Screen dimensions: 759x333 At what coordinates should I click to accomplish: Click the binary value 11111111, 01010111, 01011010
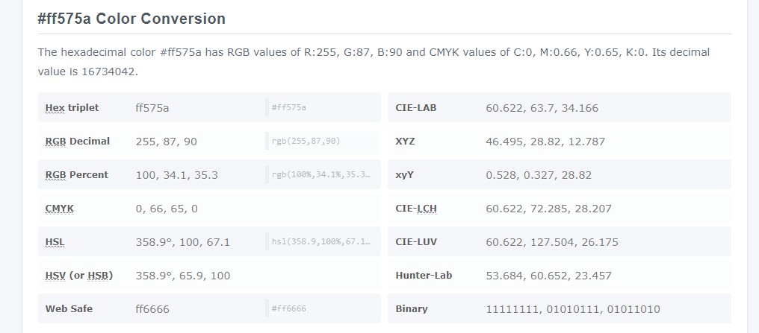[x=573, y=308]
